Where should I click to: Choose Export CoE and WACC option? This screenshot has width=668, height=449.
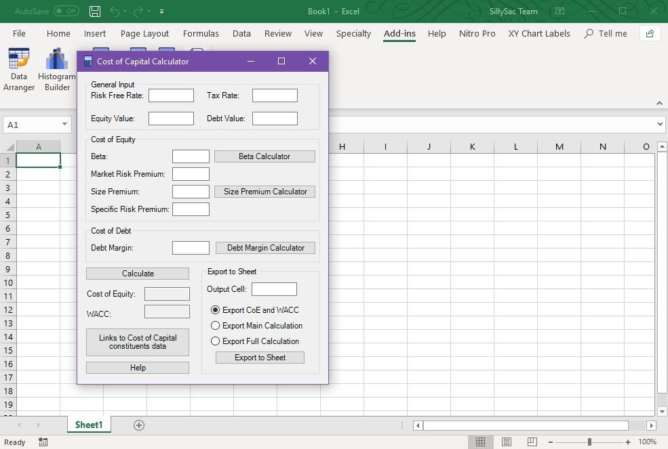pyautogui.click(x=216, y=310)
